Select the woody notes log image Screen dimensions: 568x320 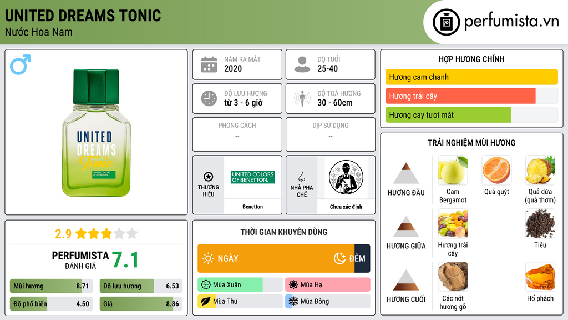coord(453,277)
